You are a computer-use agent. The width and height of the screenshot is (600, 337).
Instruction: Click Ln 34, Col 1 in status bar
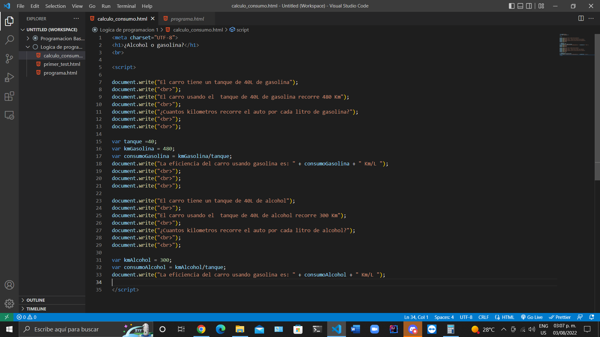coord(416,317)
